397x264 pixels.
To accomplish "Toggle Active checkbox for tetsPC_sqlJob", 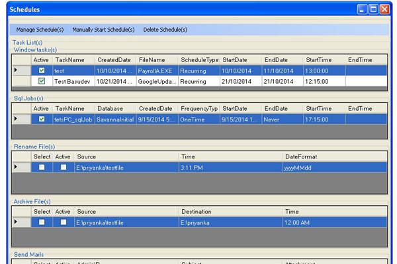I will click(x=42, y=119).
